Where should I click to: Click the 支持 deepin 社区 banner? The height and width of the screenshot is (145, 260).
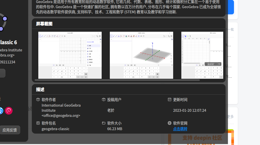pyautogui.click(x=201, y=137)
